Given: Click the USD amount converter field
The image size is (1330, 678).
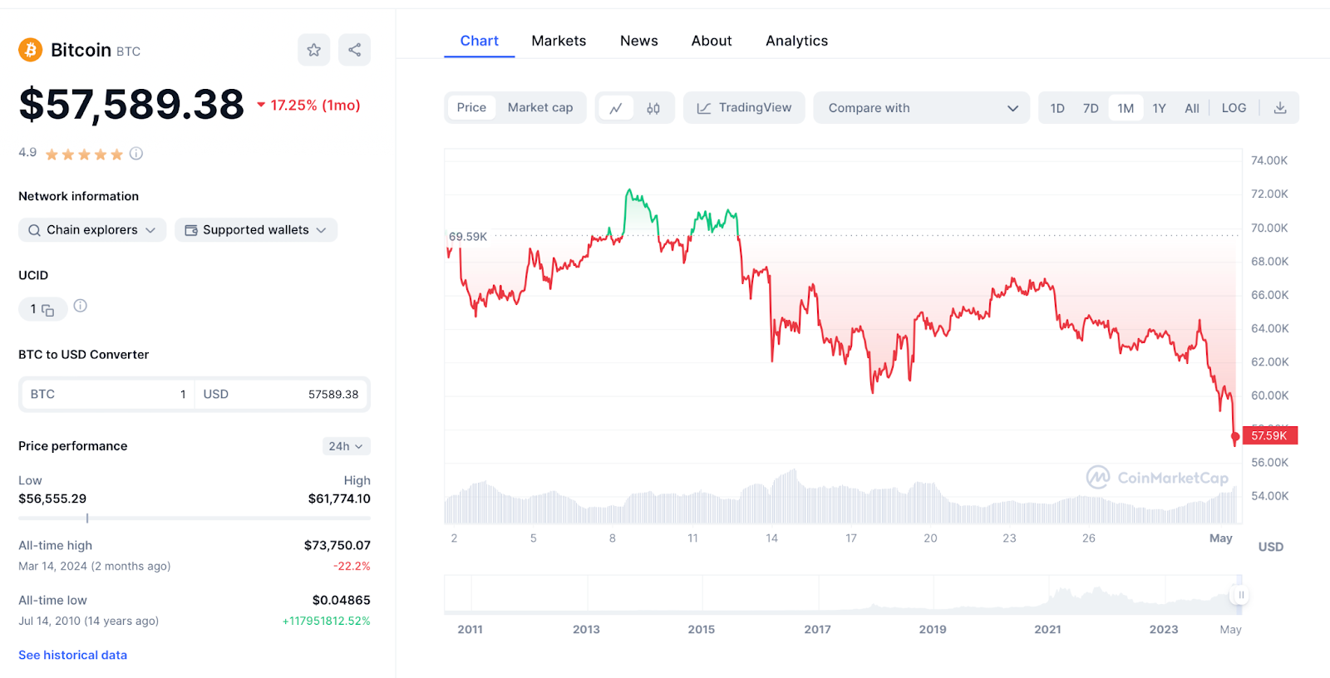Looking at the screenshot, I should tap(282, 395).
